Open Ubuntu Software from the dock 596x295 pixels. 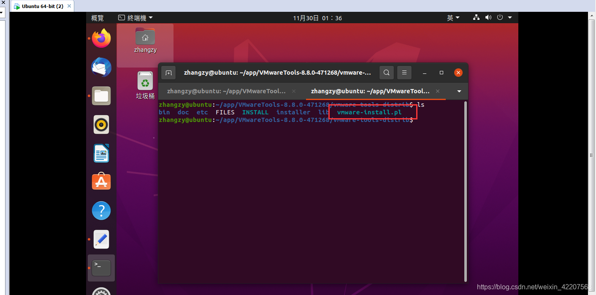click(101, 181)
